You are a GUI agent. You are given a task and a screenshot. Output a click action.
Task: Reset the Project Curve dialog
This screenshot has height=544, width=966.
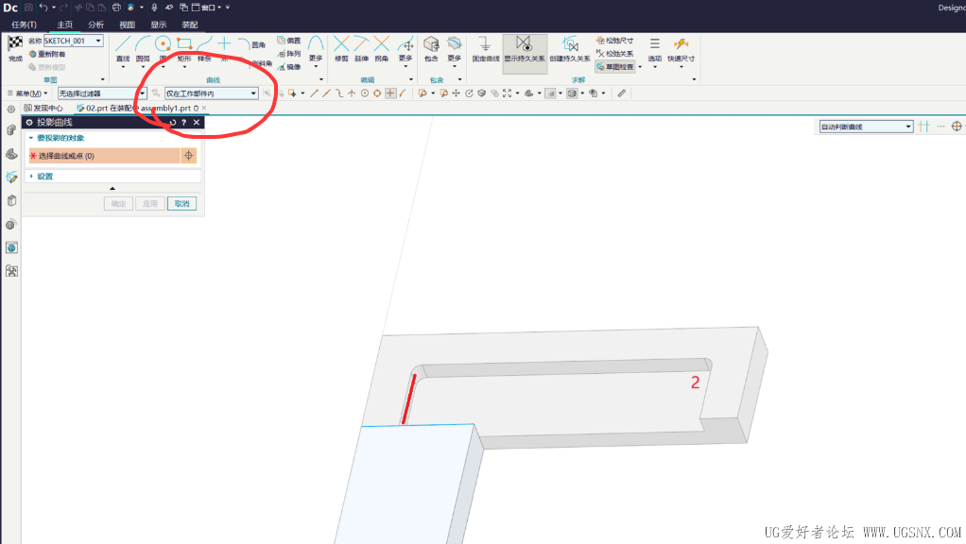pos(172,123)
